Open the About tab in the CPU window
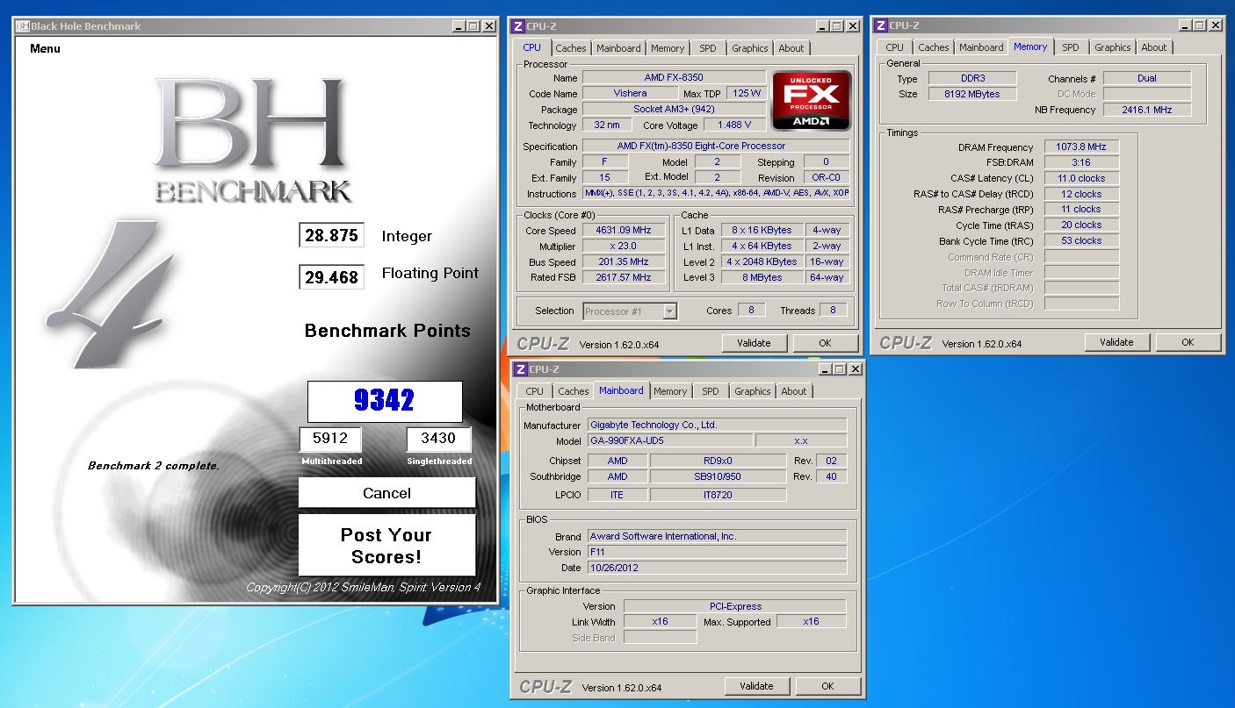 [x=791, y=48]
